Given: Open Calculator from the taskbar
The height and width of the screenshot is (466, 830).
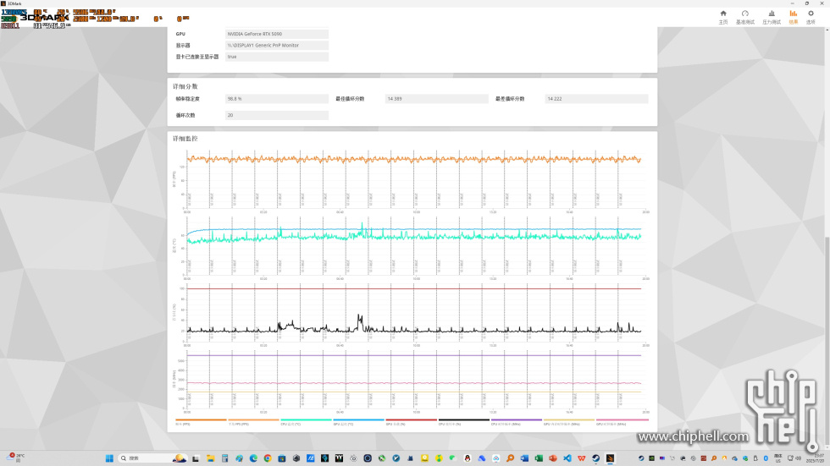Looking at the screenshot, I should pyautogui.click(x=225, y=458).
